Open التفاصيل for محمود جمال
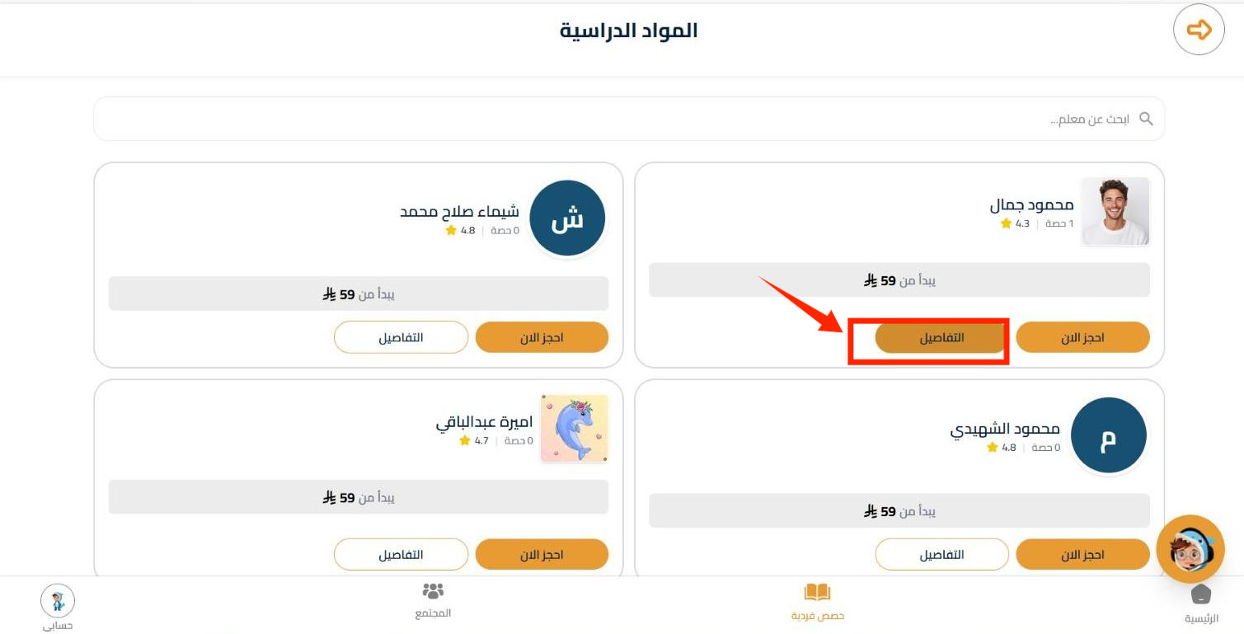Image resolution: width=1244 pixels, height=634 pixels. (x=941, y=338)
